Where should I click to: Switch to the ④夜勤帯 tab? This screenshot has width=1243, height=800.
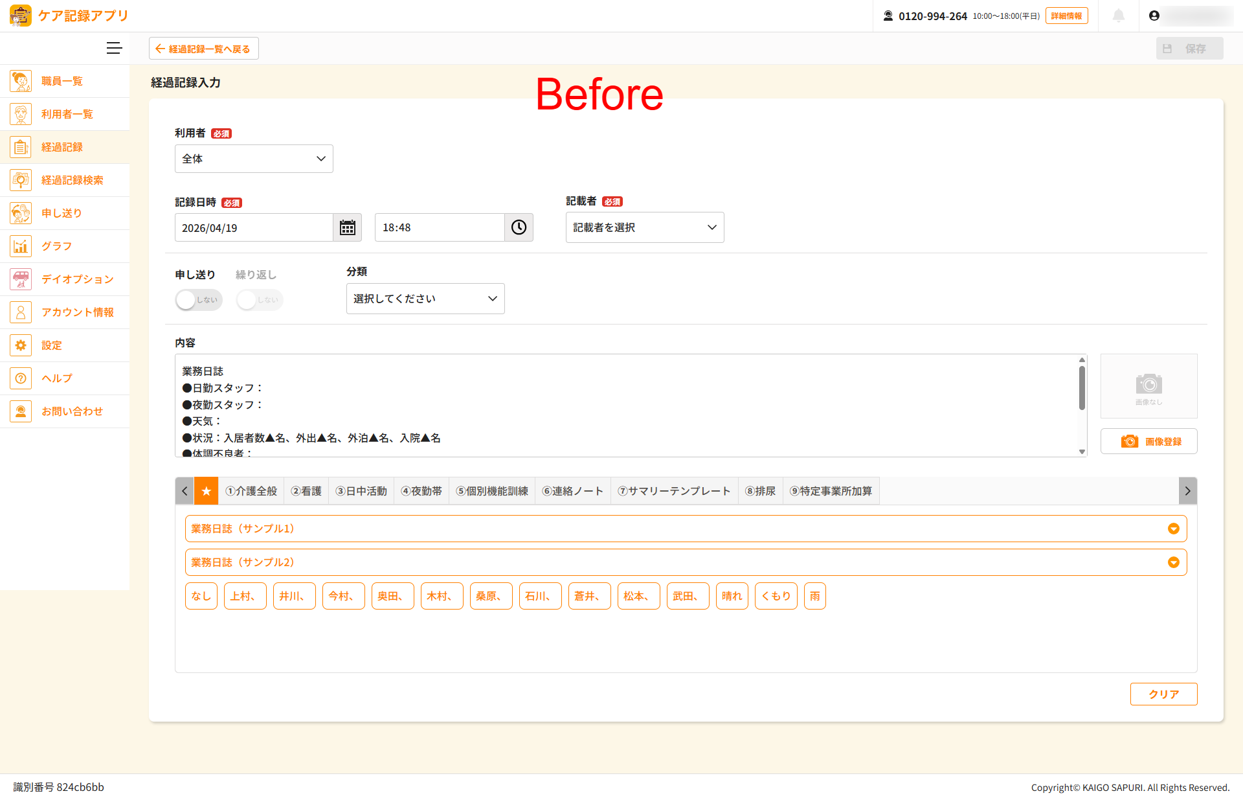pyautogui.click(x=421, y=491)
